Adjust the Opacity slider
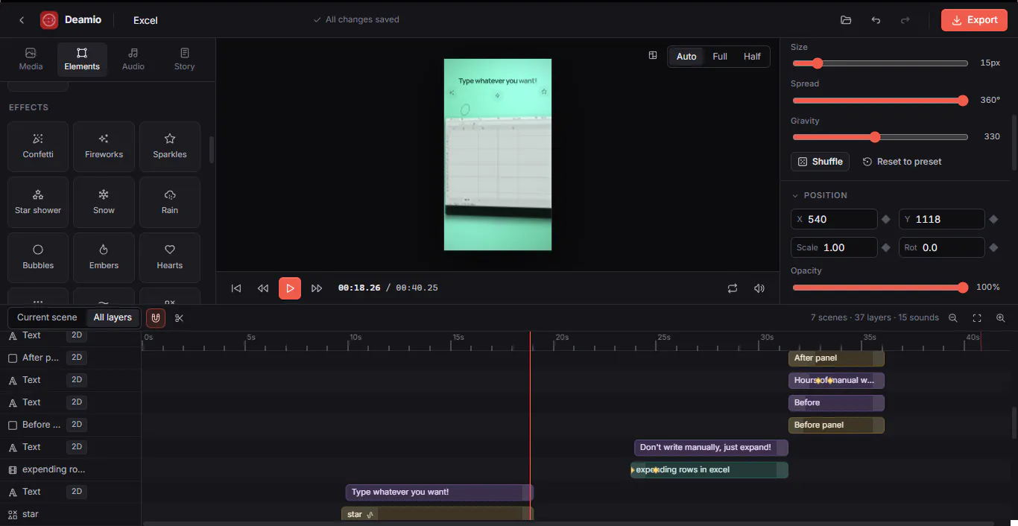1018x526 pixels. pos(880,288)
